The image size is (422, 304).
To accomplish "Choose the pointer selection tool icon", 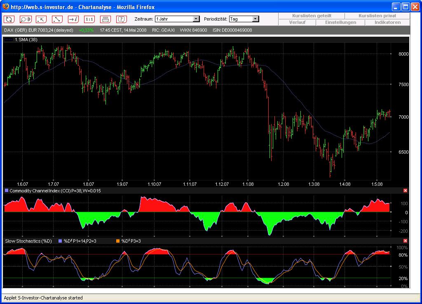I will (41, 19).
